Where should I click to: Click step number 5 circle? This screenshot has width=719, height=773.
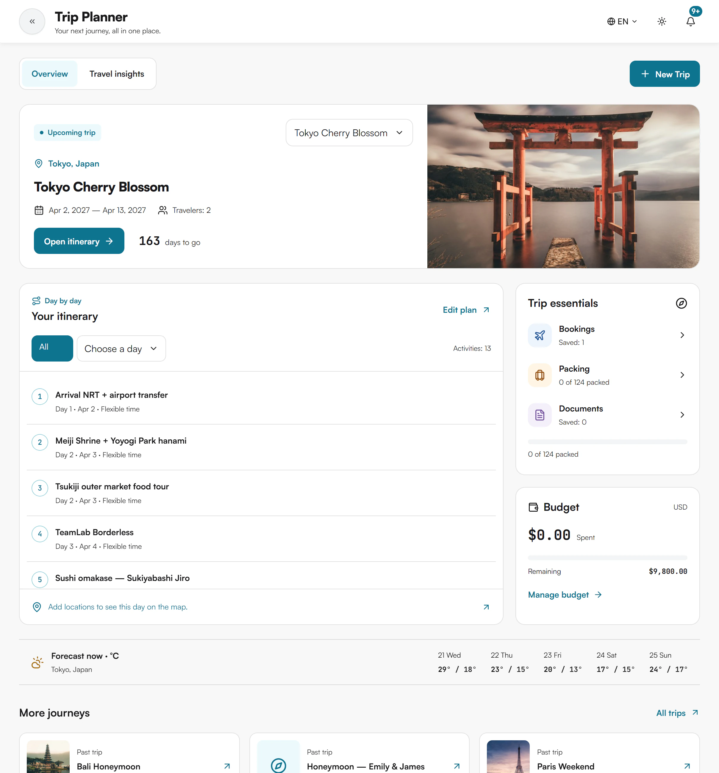40,579
